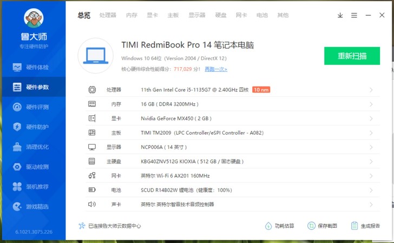Click NCP006A ( 14 英寸 ) display text
Image resolution: width=394 pixels, height=243 pixels.
164,147
